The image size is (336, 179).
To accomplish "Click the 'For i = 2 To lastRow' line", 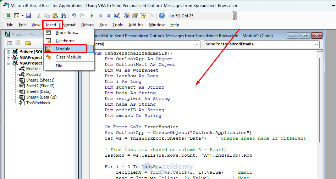I will [x=133, y=167].
